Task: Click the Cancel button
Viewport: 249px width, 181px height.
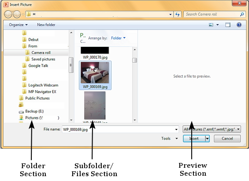Action: coord(227,139)
